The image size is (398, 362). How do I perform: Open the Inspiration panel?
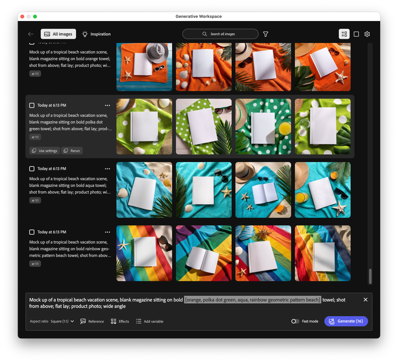pyautogui.click(x=96, y=34)
